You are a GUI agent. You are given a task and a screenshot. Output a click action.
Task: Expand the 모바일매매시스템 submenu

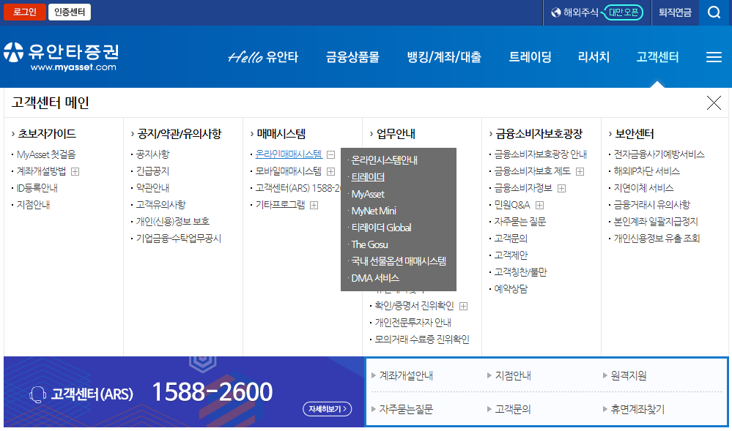coord(331,172)
